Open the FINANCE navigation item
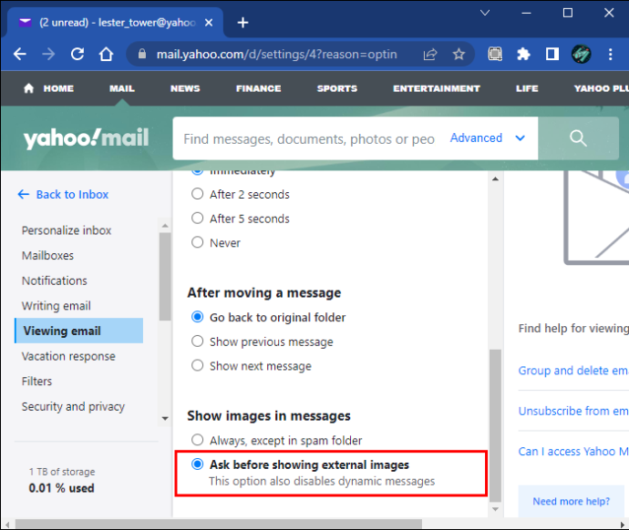 (258, 88)
